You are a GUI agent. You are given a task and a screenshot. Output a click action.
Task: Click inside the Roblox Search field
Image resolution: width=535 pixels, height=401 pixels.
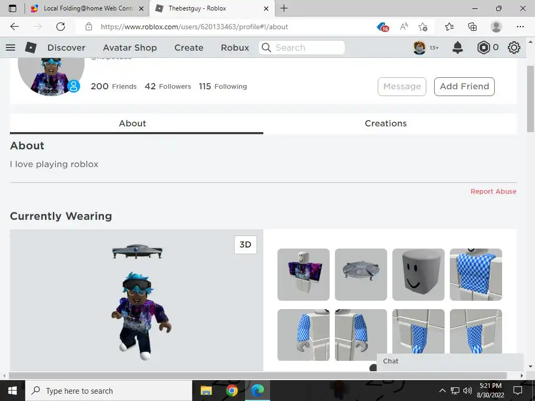[301, 48]
